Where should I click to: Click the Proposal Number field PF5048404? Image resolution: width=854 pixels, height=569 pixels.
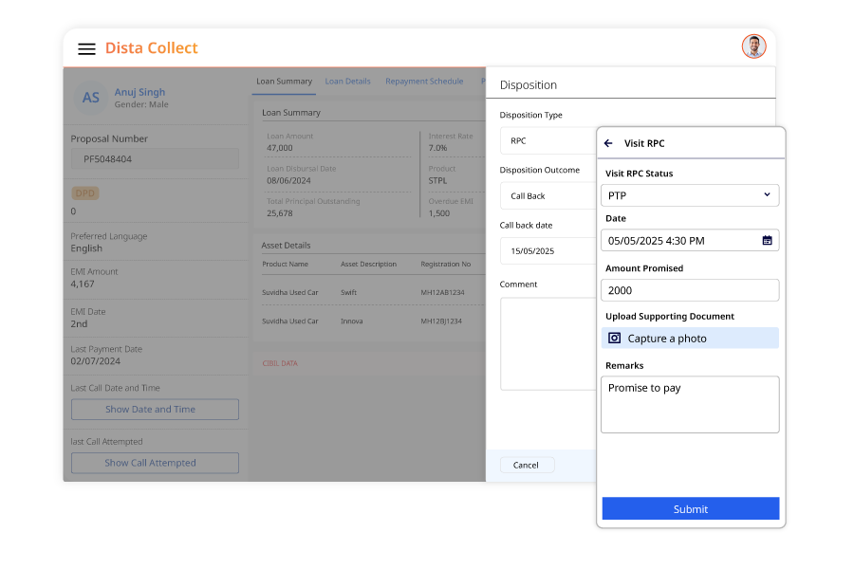[x=155, y=159]
